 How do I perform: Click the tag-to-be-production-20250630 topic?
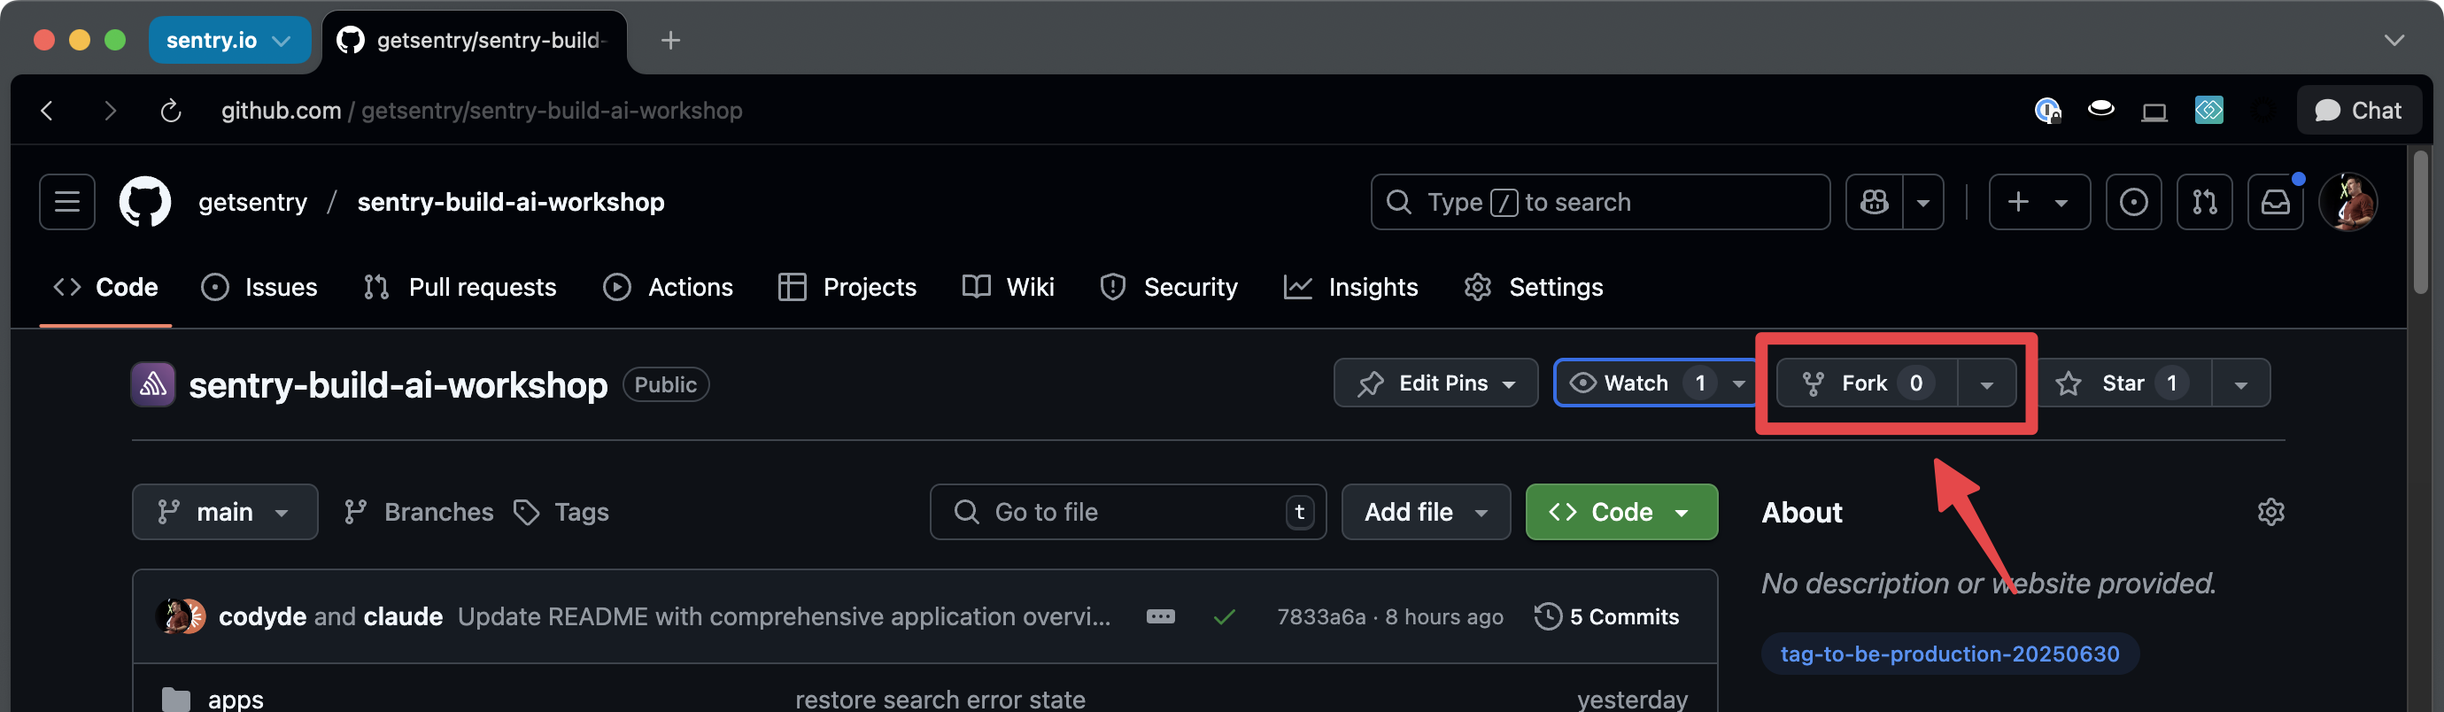[x=1950, y=654]
